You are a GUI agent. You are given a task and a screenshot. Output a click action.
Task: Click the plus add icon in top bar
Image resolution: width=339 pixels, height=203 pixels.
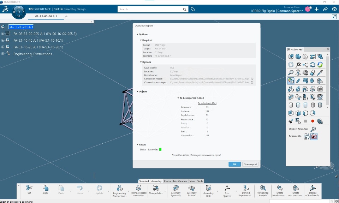pyautogui.click(x=316, y=9)
